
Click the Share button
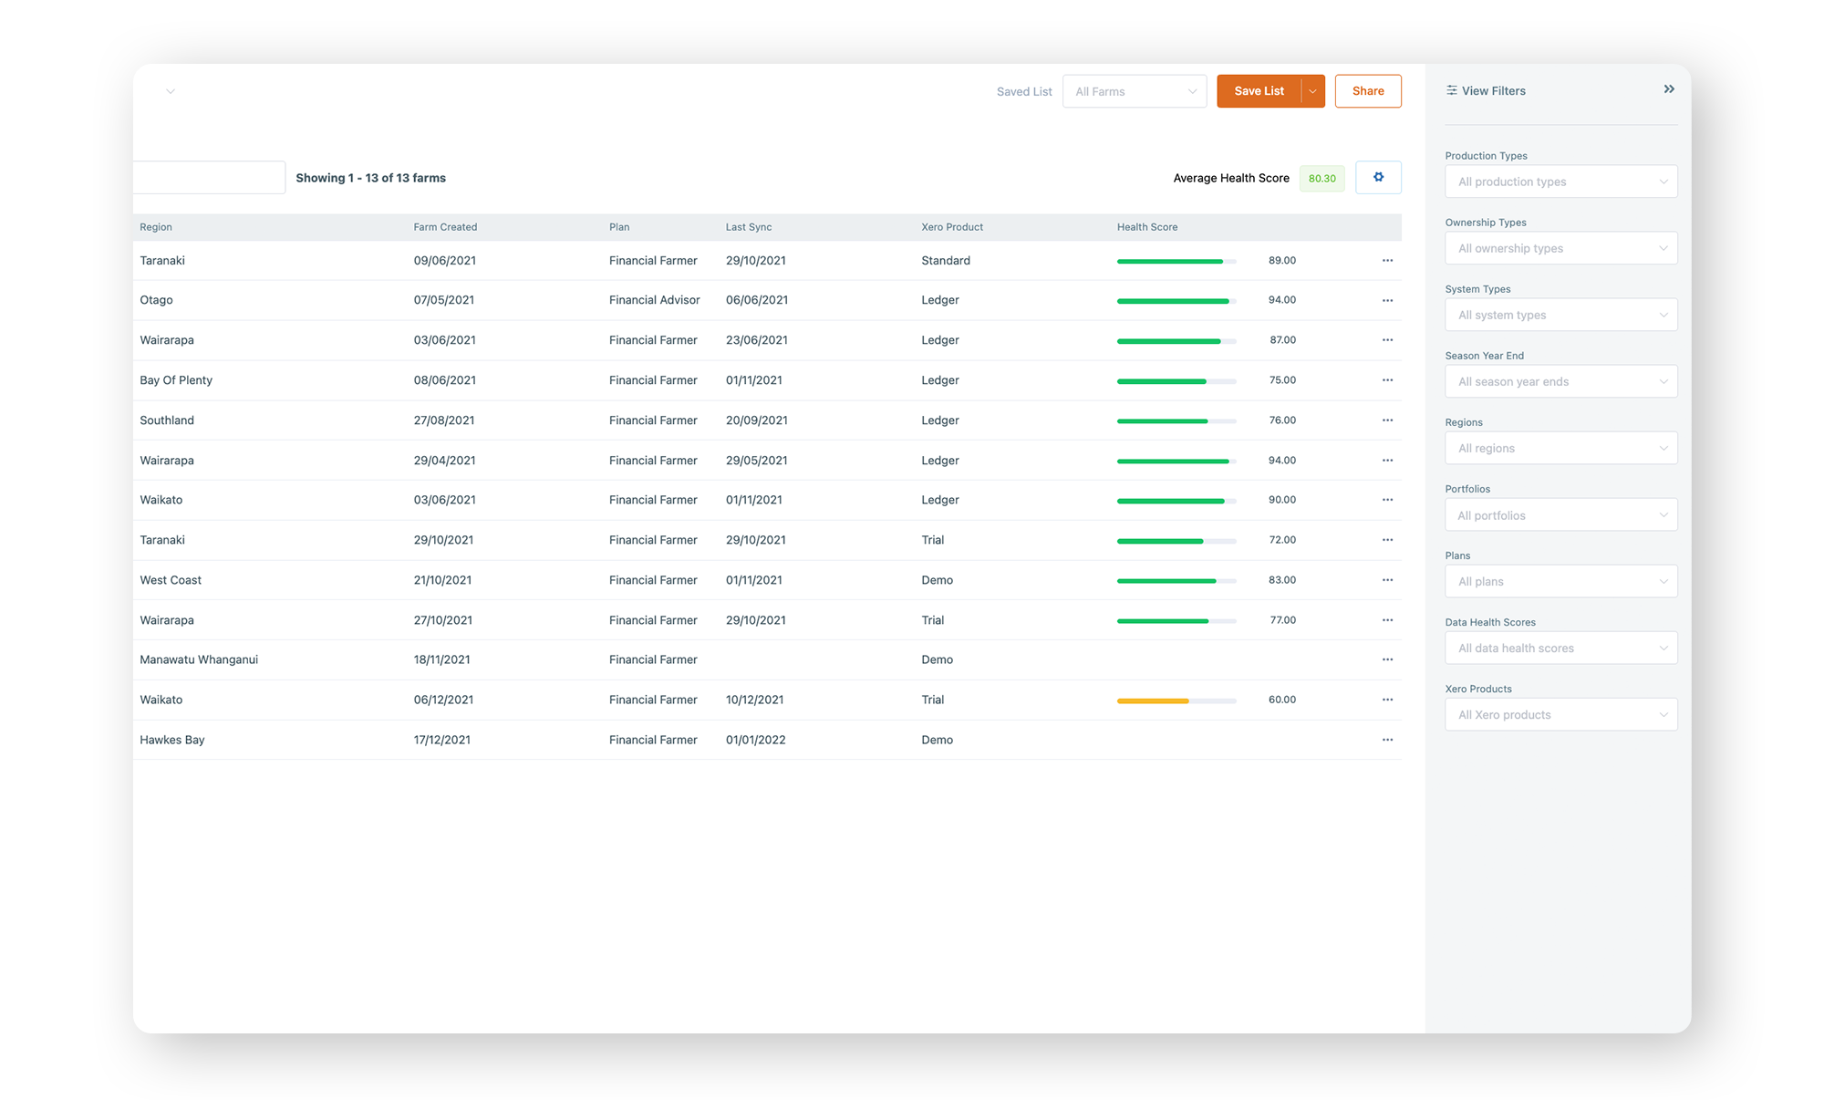(1368, 91)
